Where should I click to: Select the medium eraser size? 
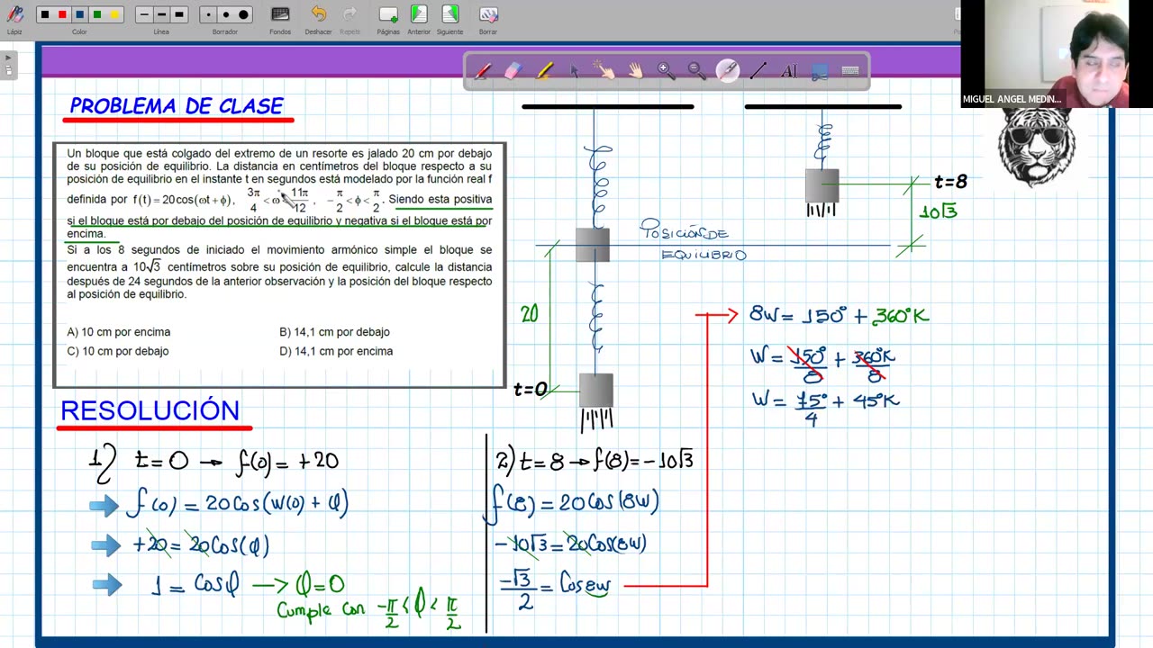pyautogui.click(x=225, y=14)
